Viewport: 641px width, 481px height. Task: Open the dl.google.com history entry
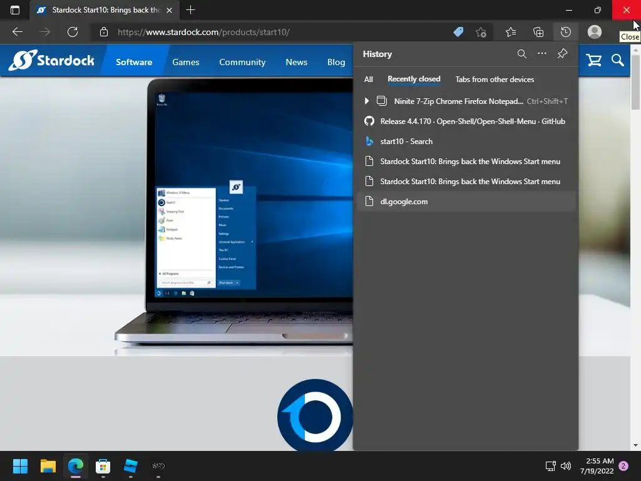click(466, 201)
